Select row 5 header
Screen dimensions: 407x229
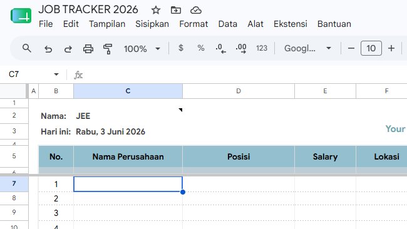point(14,156)
